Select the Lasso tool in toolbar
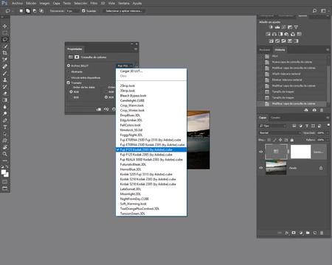Image resolution: width=332 pixels, height=265 pixels. pyautogui.click(x=4, y=40)
